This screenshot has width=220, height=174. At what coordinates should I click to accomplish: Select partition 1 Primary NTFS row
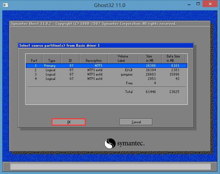click(x=106, y=66)
